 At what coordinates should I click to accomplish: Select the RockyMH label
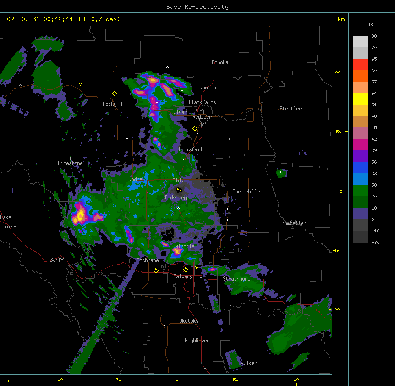click(112, 104)
